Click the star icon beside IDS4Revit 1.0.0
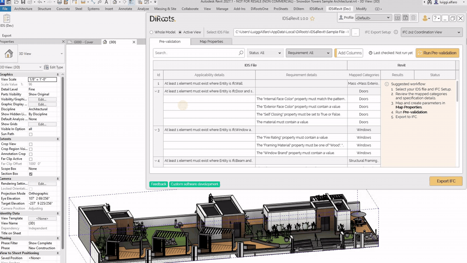This screenshot has width=467, height=263. point(313,18)
